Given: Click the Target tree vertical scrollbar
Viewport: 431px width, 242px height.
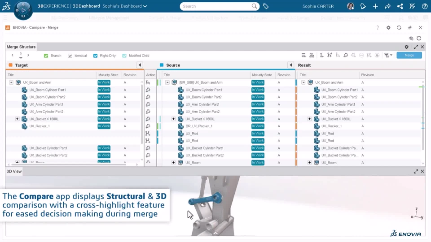Looking at the screenshot, I should [142, 114].
